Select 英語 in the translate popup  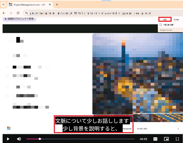point(165,20)
